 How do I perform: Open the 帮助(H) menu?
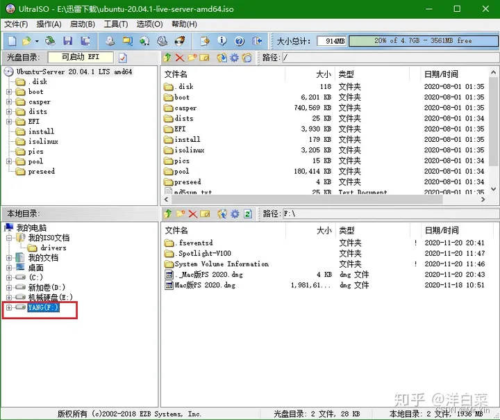[x=184, y=24]
